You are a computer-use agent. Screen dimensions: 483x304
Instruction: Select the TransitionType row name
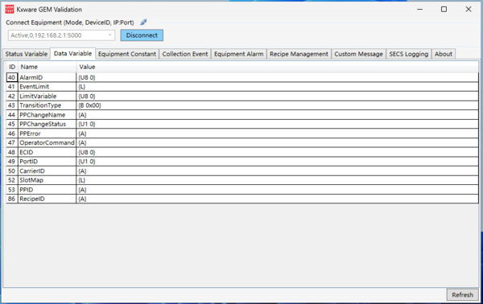47,105
